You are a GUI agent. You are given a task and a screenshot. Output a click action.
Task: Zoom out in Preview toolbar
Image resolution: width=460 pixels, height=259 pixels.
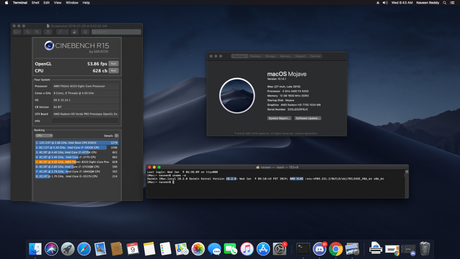pos(28,32)
